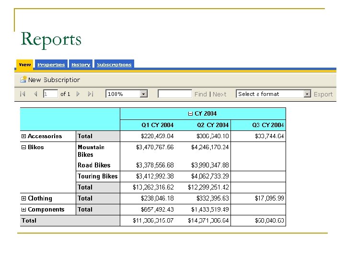Open the Select a format dropdown
This screenshot has width=345, height=259.
pos(274,94)
